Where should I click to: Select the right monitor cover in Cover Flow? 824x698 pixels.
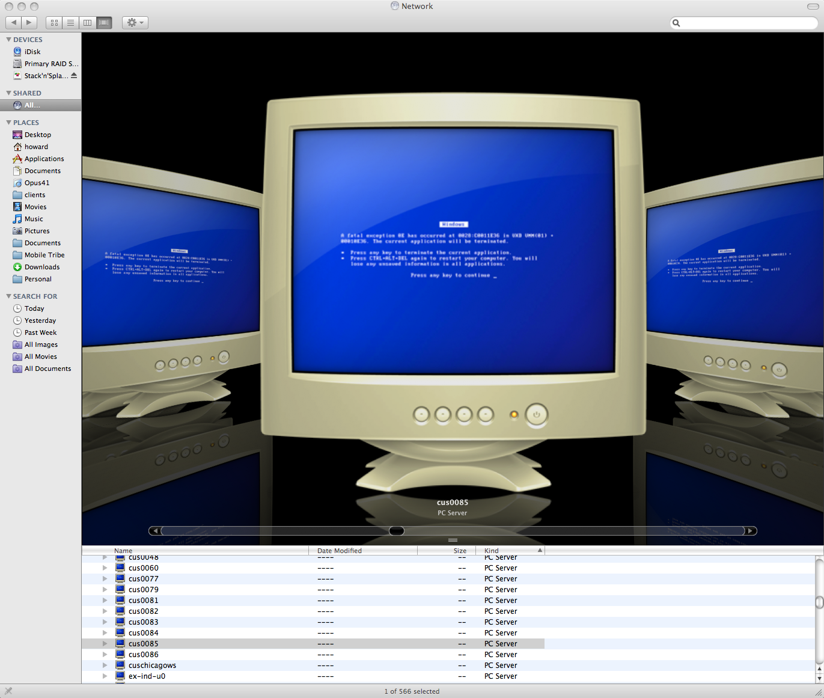click(x=734, y=289)
